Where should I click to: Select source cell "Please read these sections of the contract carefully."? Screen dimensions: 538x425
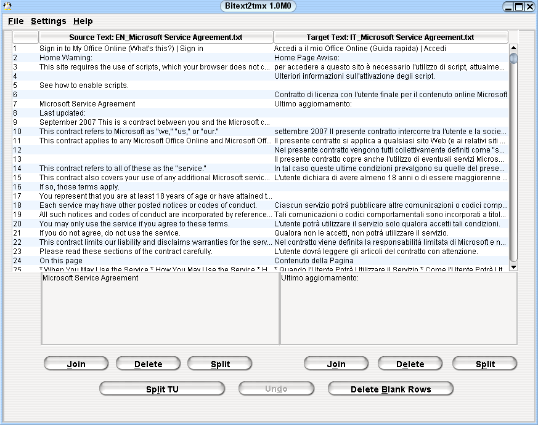click(x=156, y=252)
